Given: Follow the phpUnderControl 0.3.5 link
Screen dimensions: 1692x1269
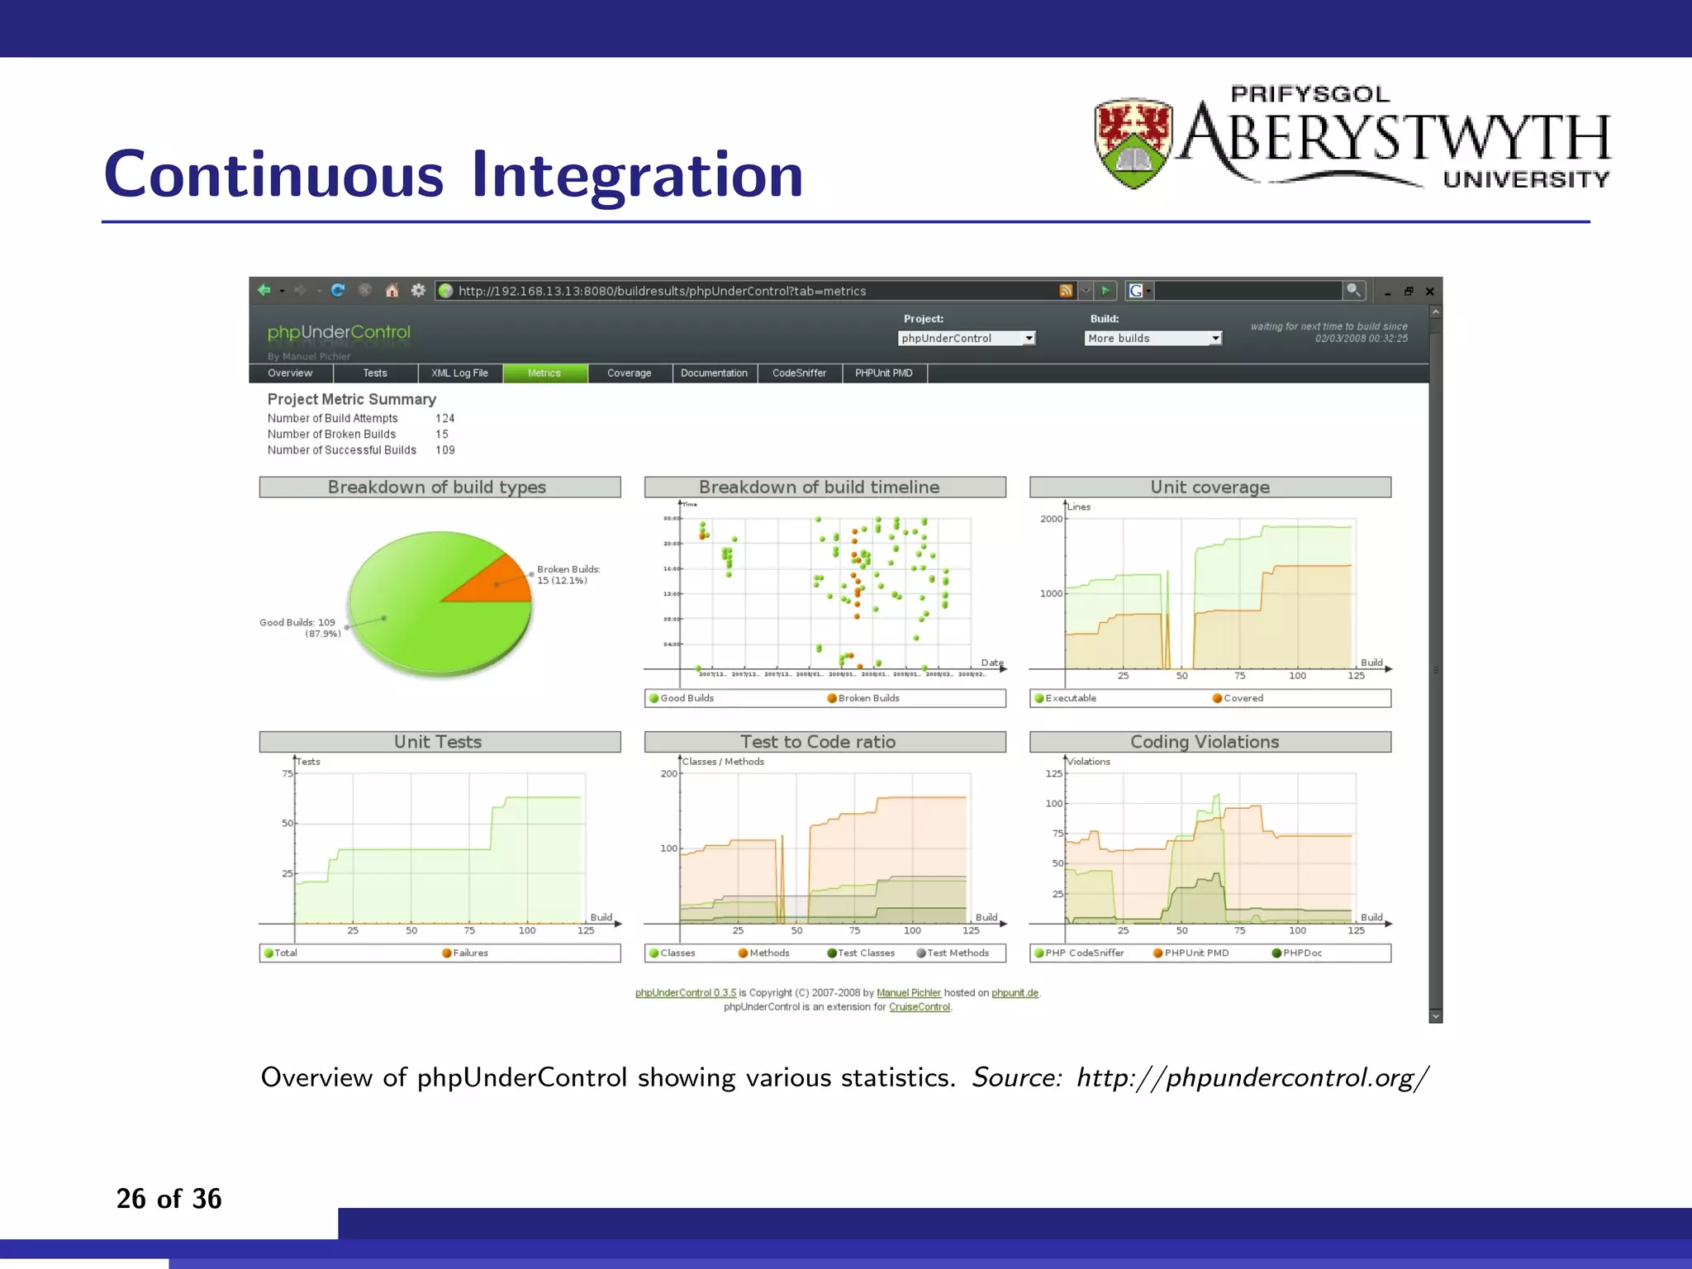Looking at the screenshot, I should (686, 993).
